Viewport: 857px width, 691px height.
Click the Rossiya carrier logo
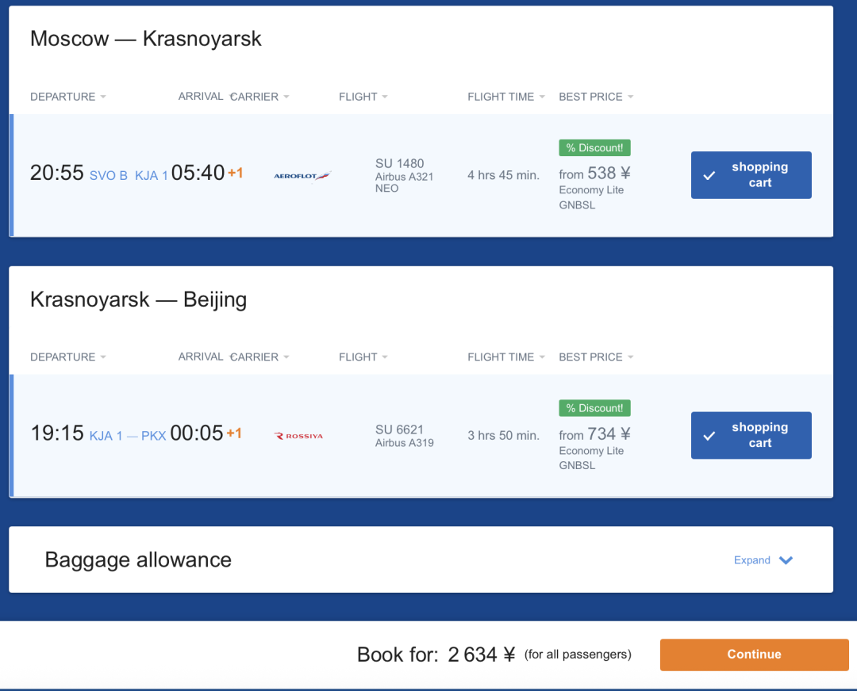click(298, 436)
